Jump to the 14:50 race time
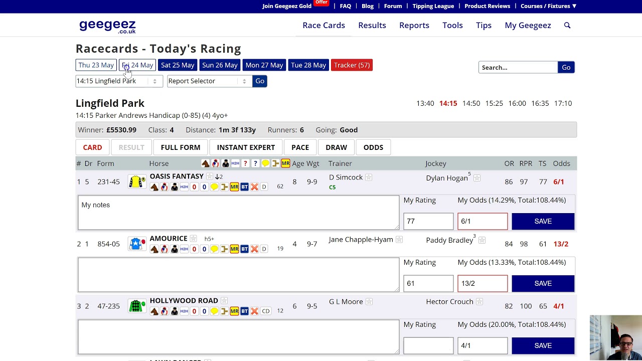The height and width of the screenshot is (361, 642). 471,103
